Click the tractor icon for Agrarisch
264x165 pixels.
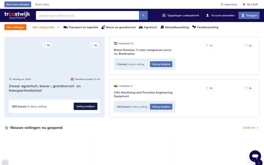[x=141, y=27]
